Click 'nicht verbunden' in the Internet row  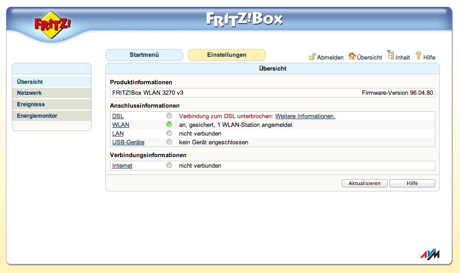tap(200, 166)
